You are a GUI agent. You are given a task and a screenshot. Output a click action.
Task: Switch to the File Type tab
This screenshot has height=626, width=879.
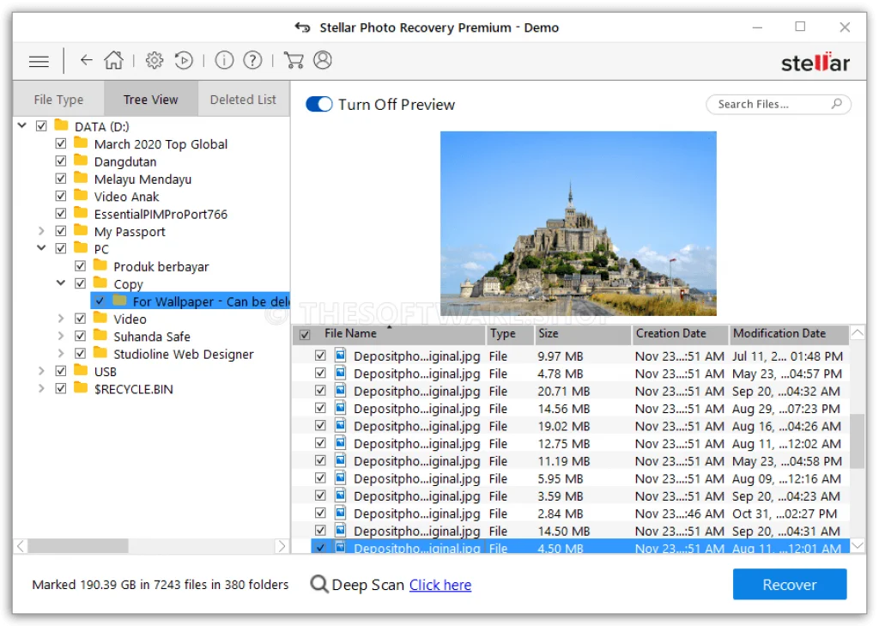click(58, 100)
